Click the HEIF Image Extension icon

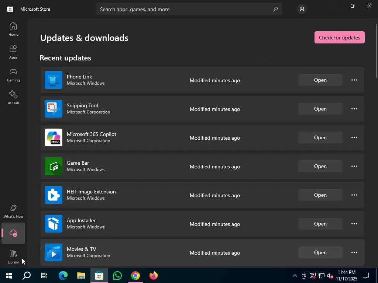pyautogui.click(x=54, y=195)
